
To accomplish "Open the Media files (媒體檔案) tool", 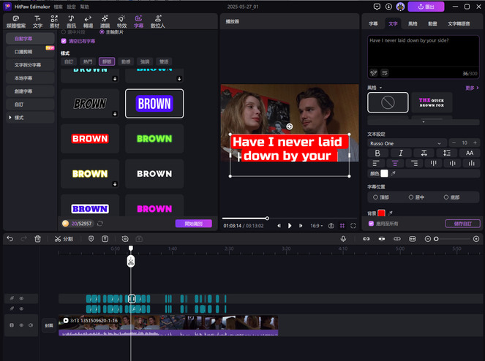I will pyautogui.click(x=16, y=22).
